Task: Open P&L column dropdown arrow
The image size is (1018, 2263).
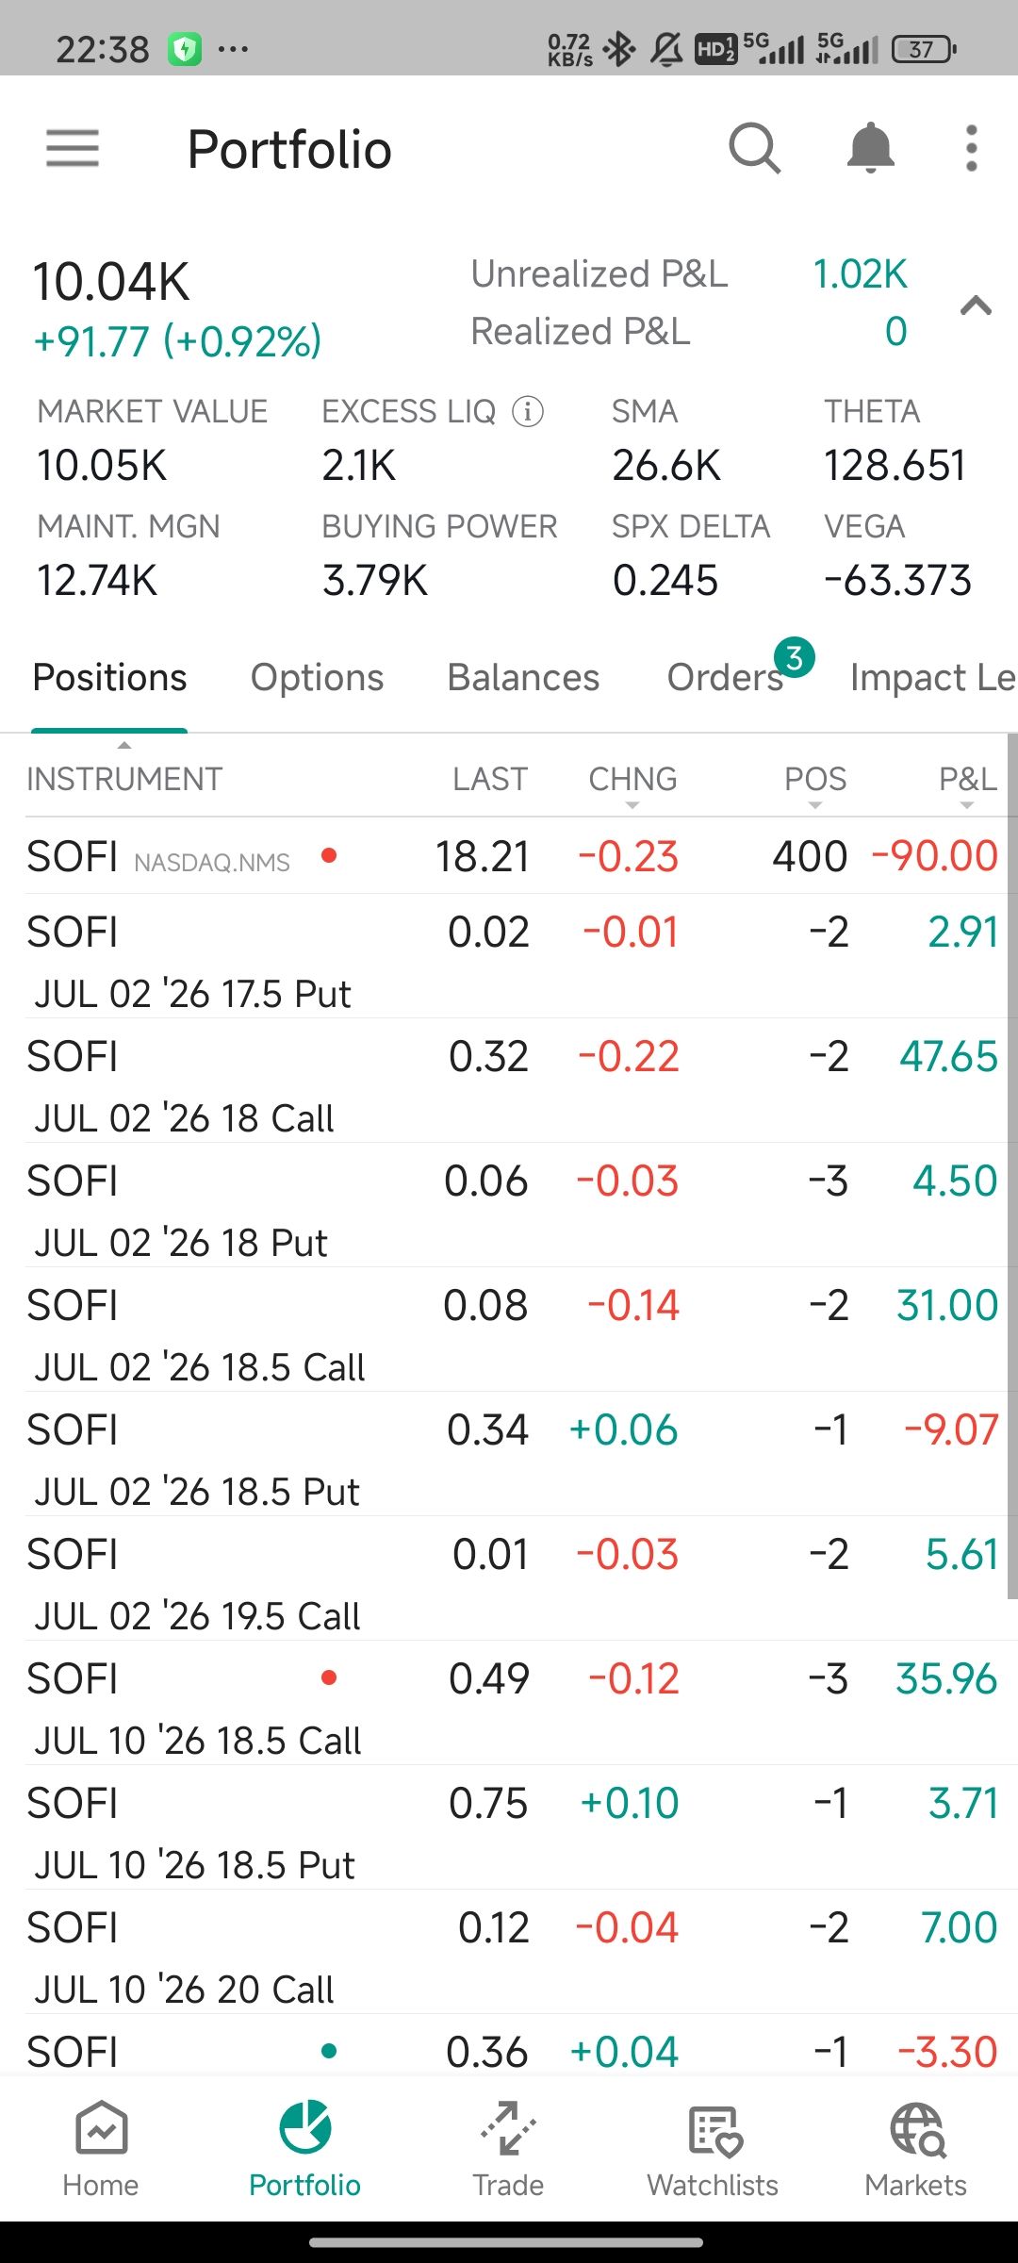Action: click(x=967, y=805)
